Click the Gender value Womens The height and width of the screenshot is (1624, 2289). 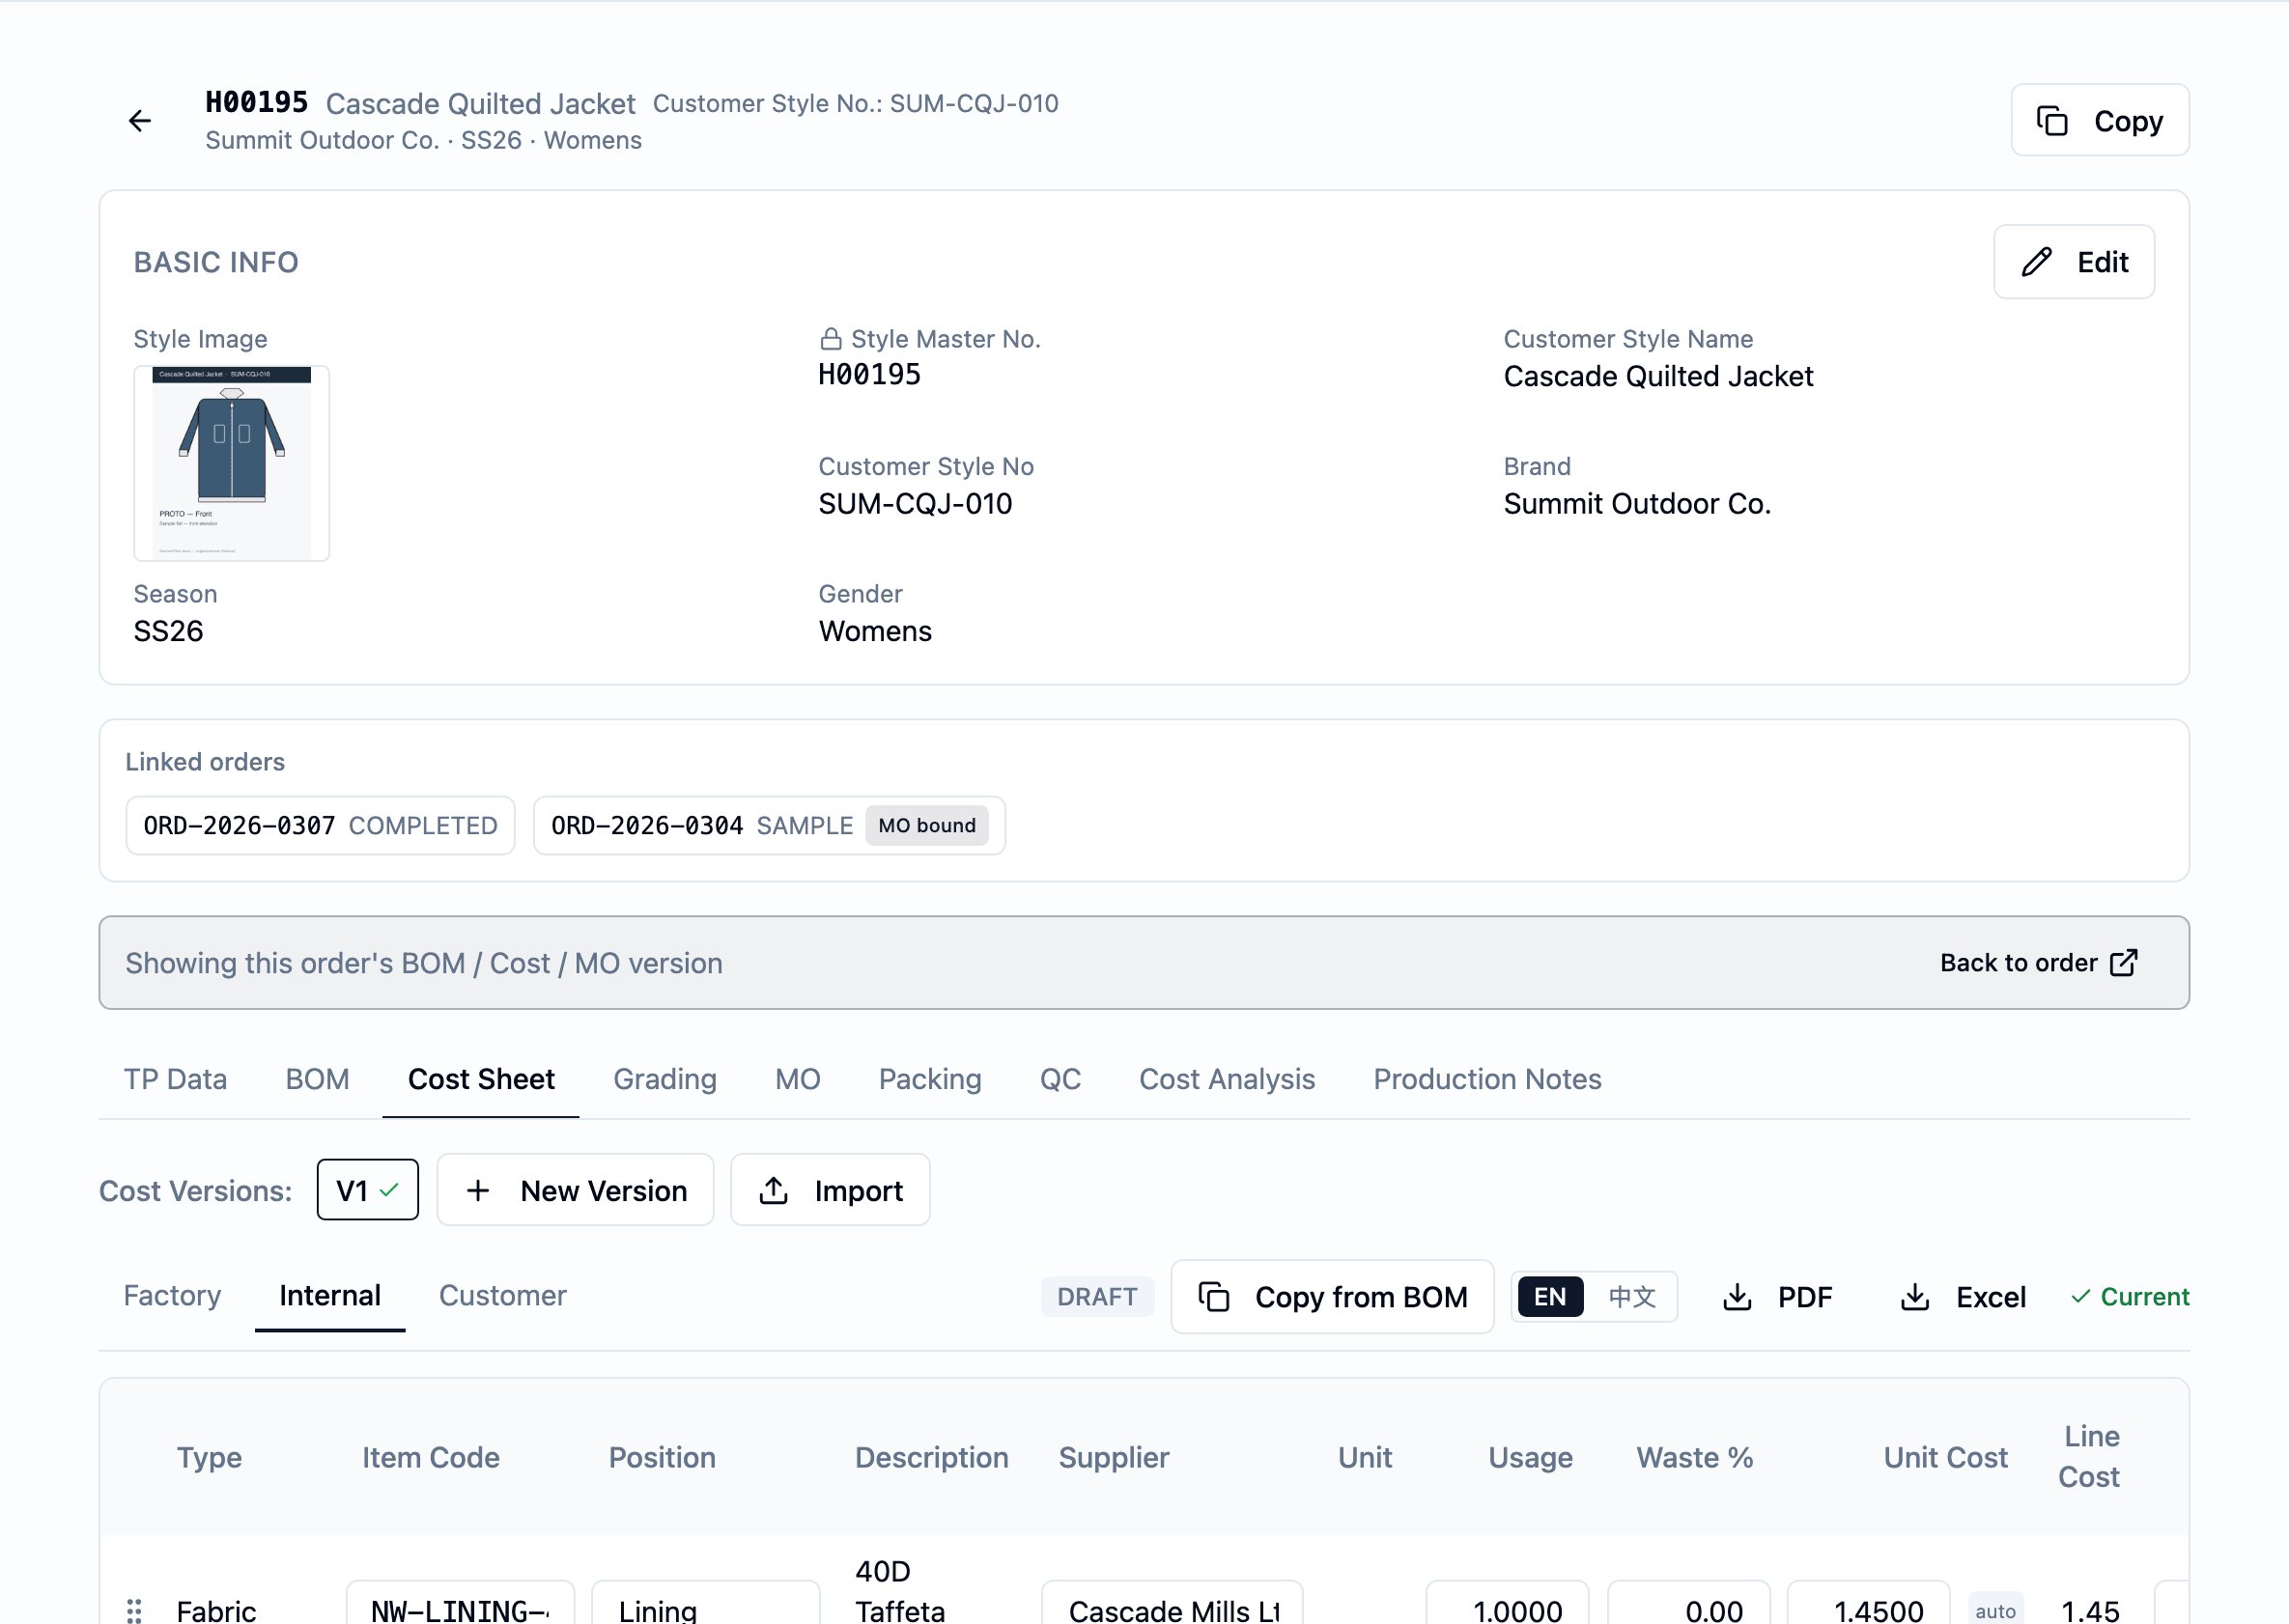pyautogui.click(x=875, y=631)
